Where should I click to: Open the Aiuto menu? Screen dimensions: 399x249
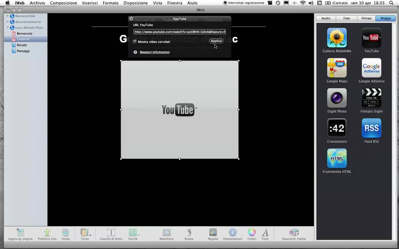point(192,3)
